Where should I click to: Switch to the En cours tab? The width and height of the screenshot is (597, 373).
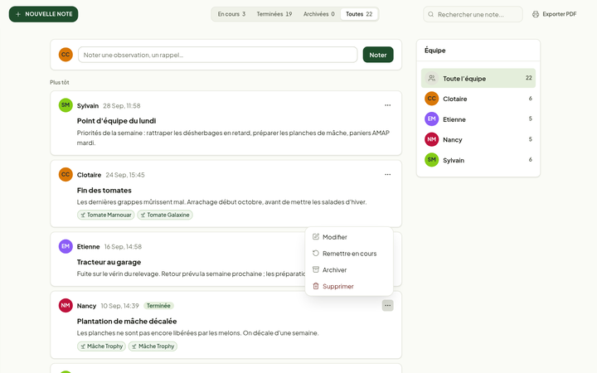231,14
